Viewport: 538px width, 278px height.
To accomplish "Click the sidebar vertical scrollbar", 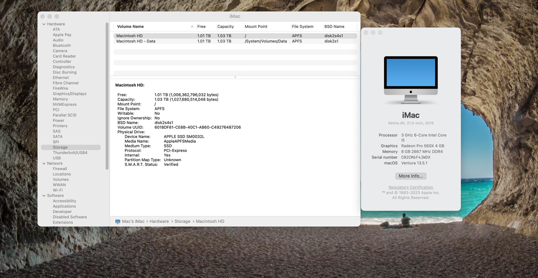I will (x=107, y=97).
